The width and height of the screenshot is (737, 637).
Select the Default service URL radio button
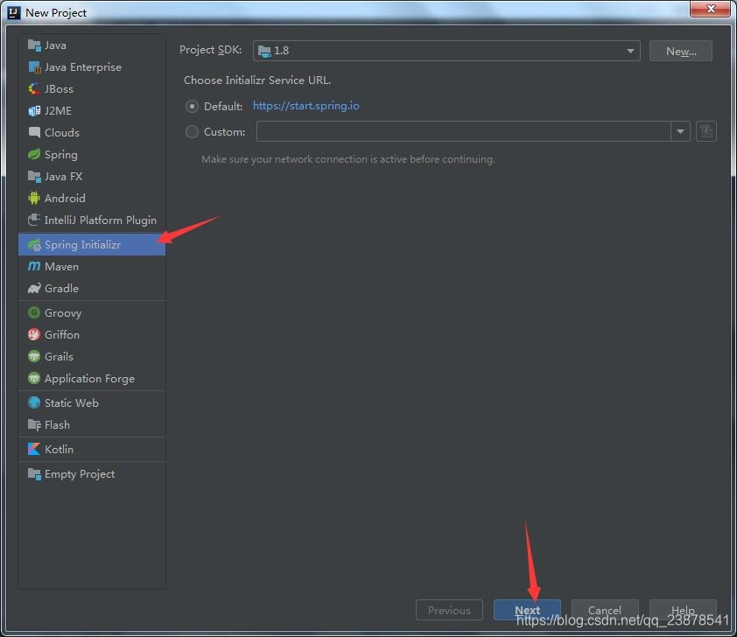point(192,107)
